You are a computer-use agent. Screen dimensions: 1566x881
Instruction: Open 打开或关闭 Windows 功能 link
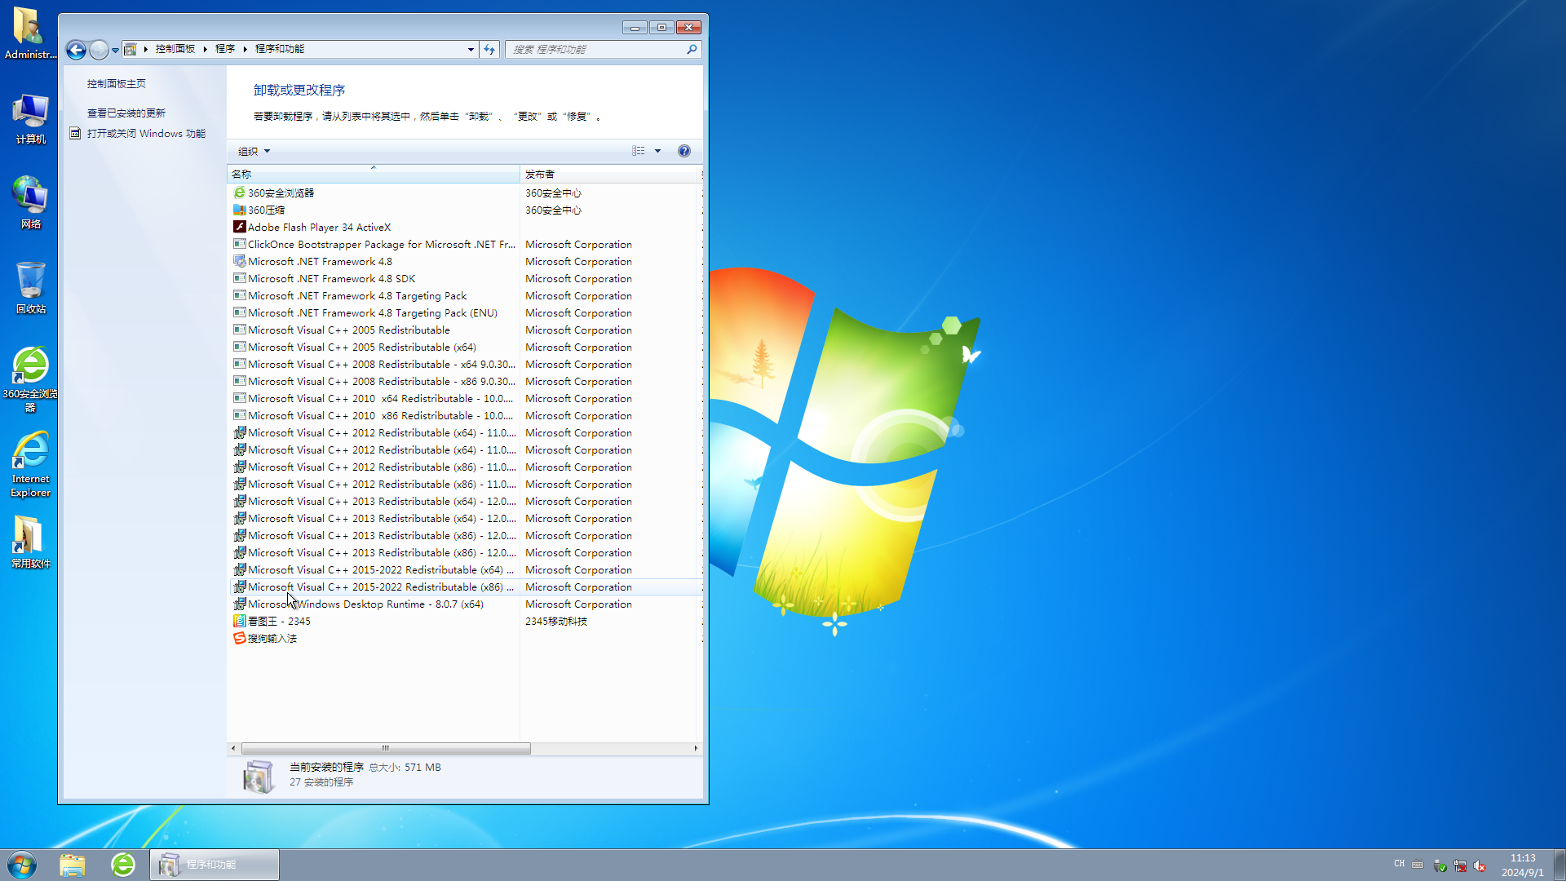146,133
